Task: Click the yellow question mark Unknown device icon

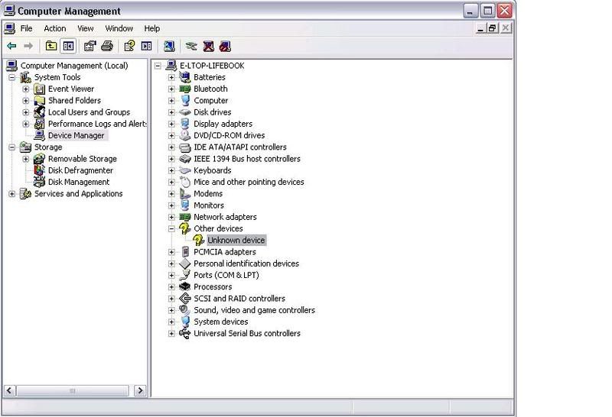Action: tap(199, 240)
